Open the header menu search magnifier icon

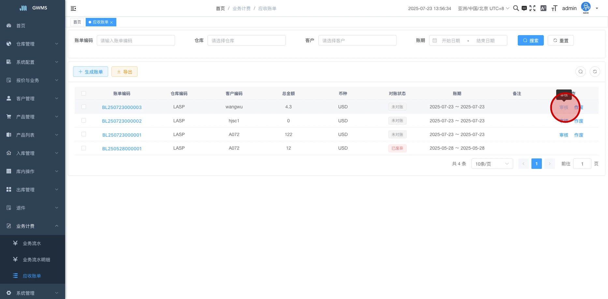pos(516,8)
